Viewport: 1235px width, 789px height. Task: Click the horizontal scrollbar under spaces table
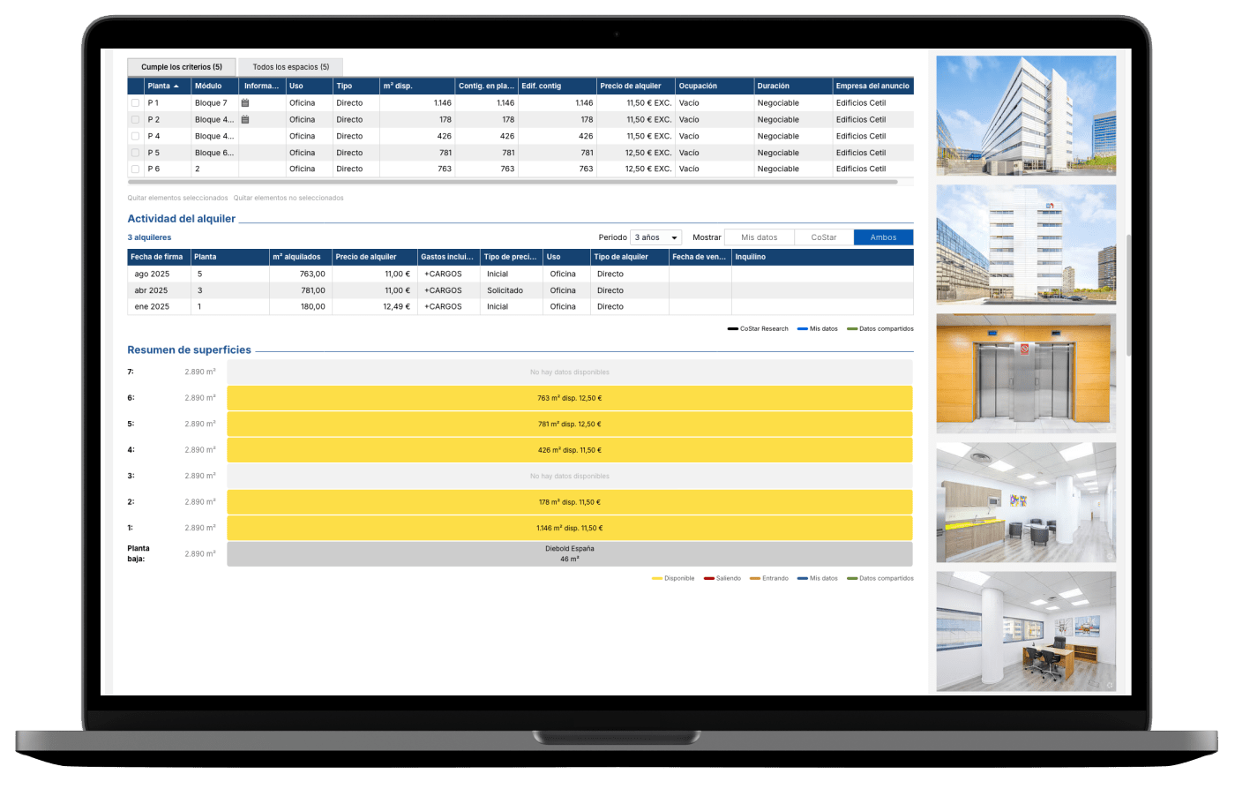(x=512, y=182)
